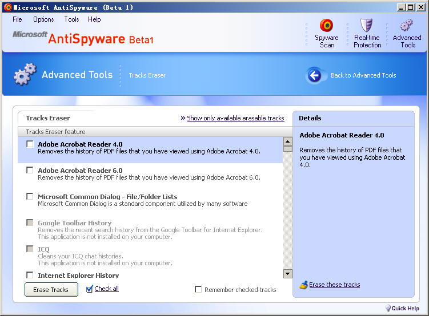Check Internet Explorer History checkbox
This screenshot has width=429, height=316.
point(30,275)
